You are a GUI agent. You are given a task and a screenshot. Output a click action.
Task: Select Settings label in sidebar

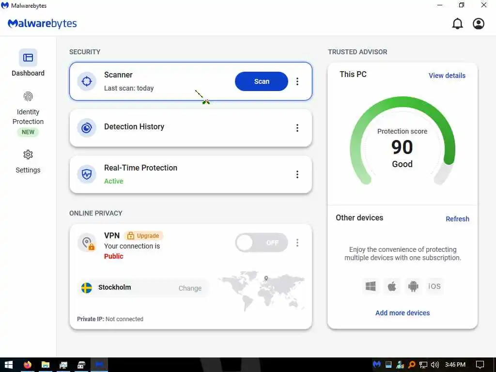[28, 170]
